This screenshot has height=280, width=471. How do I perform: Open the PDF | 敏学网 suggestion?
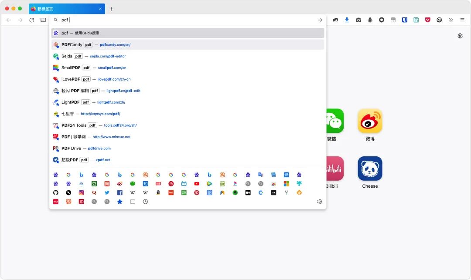coord(188,137)
